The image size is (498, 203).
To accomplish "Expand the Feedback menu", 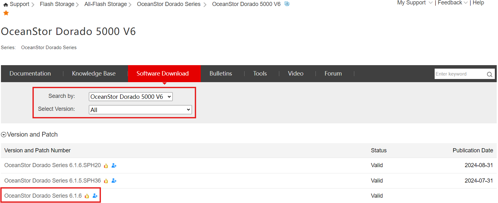I will [453, 3].
